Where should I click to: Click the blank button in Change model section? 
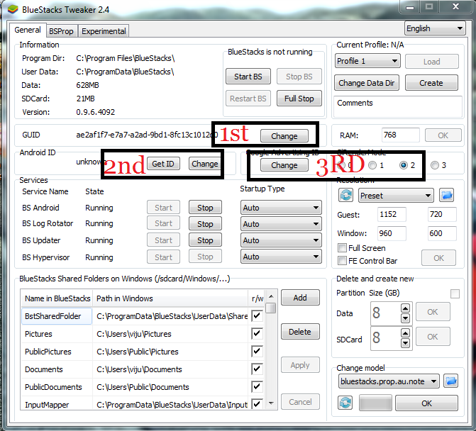[x=375, y=403]
